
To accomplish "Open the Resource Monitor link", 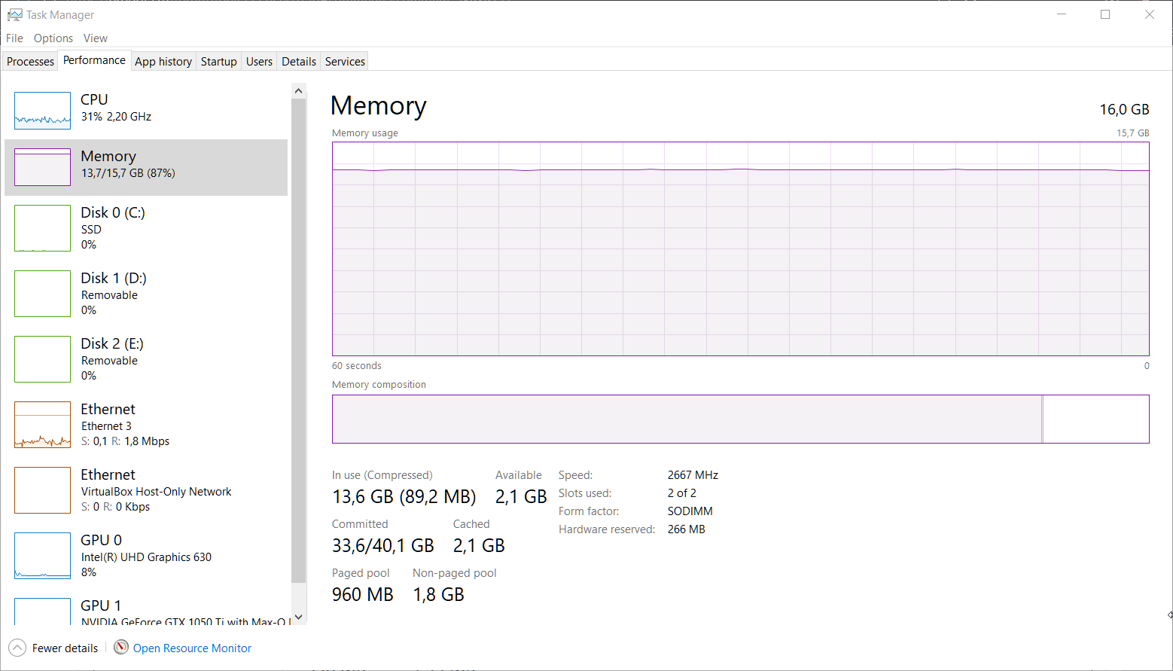I will pos(192,648).
